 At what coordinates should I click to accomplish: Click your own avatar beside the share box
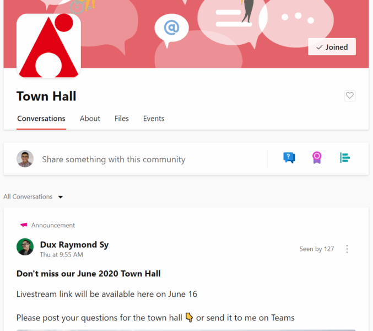pyautogui.click(x=25, y=159)
